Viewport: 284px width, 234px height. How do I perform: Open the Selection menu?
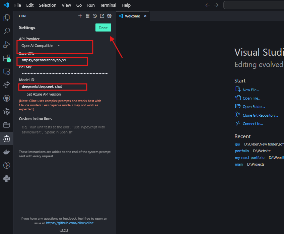(x=48, y=5)
